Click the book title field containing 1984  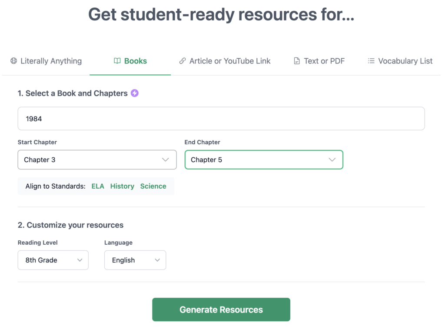click(x=221, y=119)
